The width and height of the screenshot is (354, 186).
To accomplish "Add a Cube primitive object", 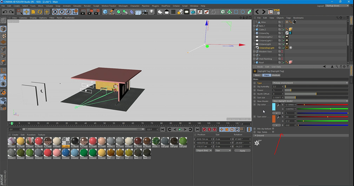I will (105, 12).
